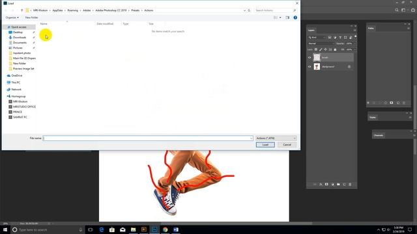This screenshot has height=234, width=417.
Task: Delete layer trash icon in Layers panel
Action: 350,185
